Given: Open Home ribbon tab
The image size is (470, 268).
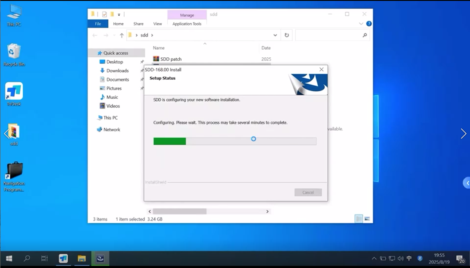Looking at the screenshot, I should 118,24.
